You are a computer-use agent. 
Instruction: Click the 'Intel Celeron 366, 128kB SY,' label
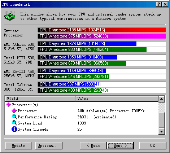point(18,87)
